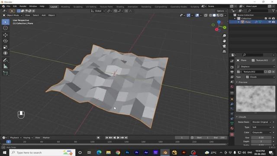Disable Collection in renders camera icon

tap(274, 18)
